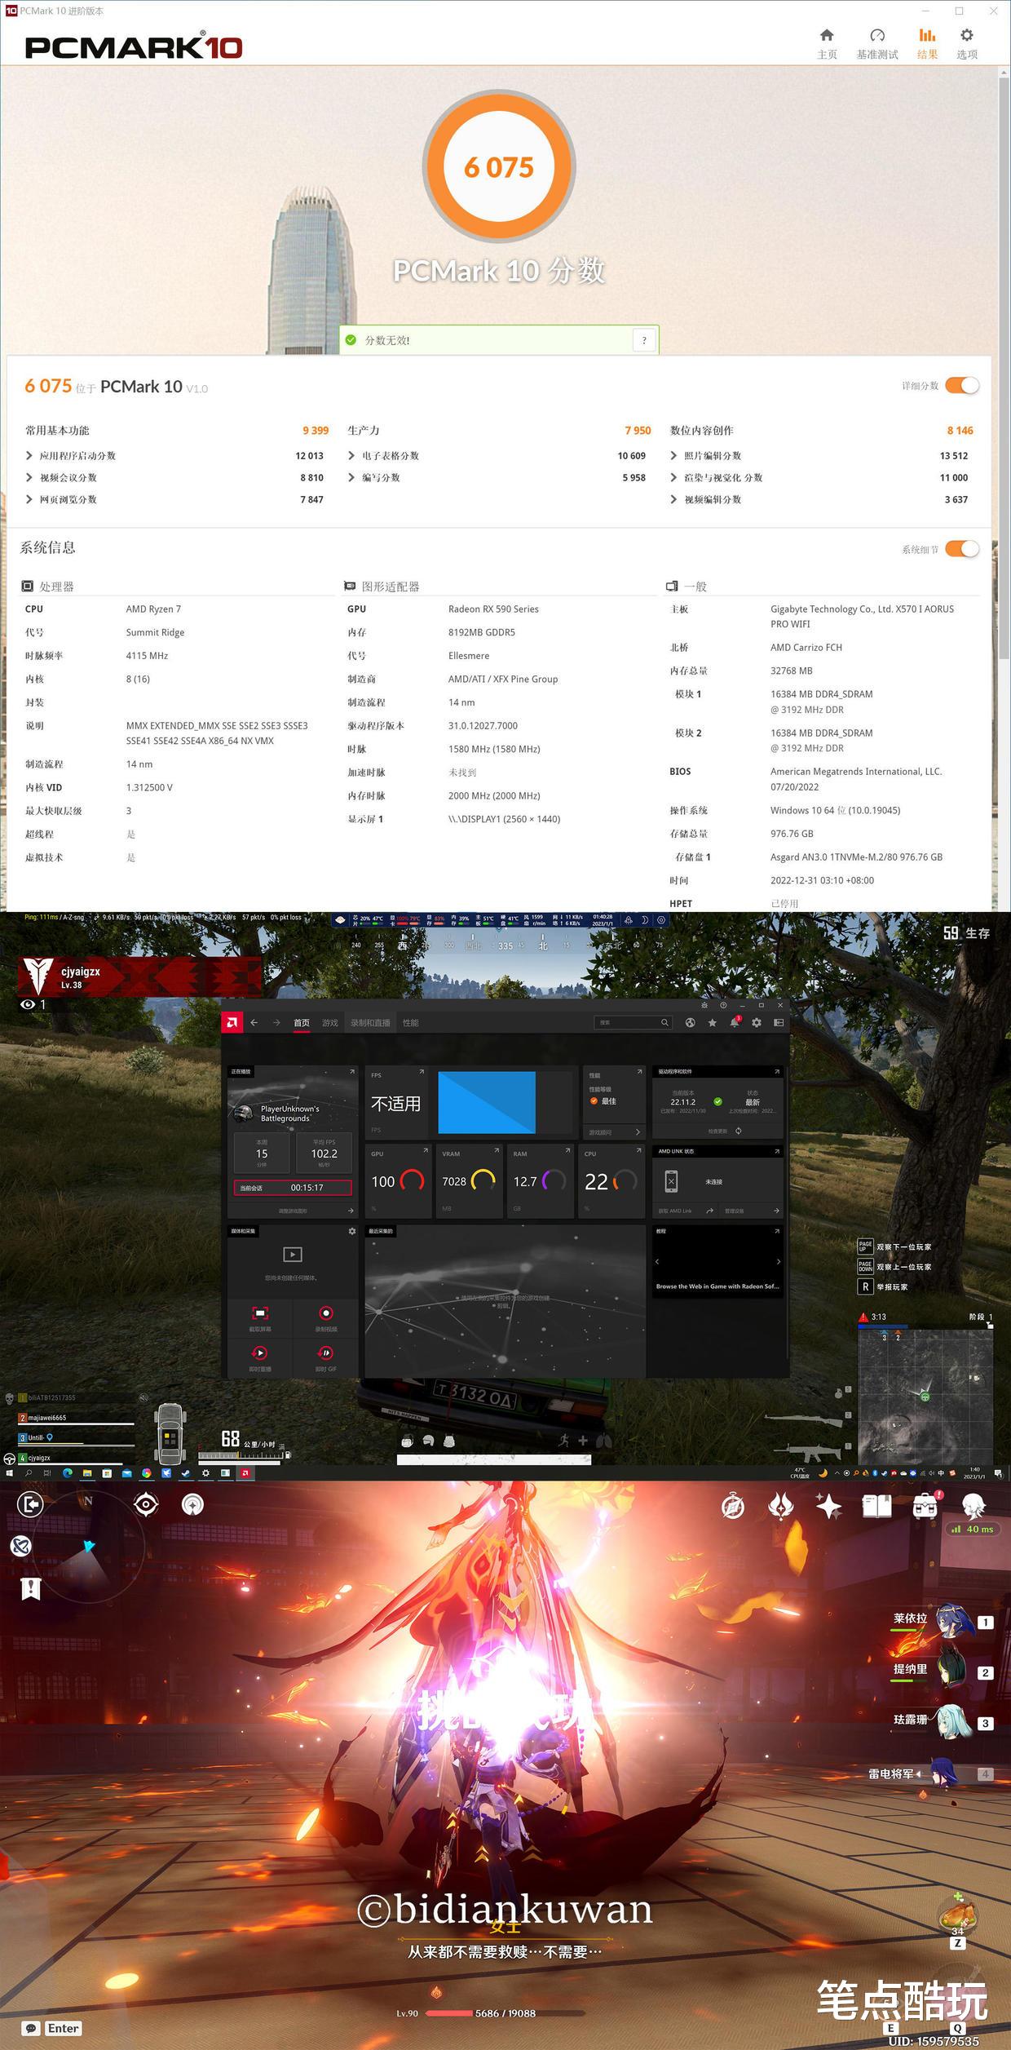Open Microsoft Edge from the taskbar
Viewport: 1011px width, 2050px height.
(68, 1473)
